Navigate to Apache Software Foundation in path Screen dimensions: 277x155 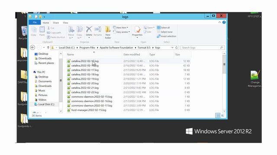click(x=116, y=48)
